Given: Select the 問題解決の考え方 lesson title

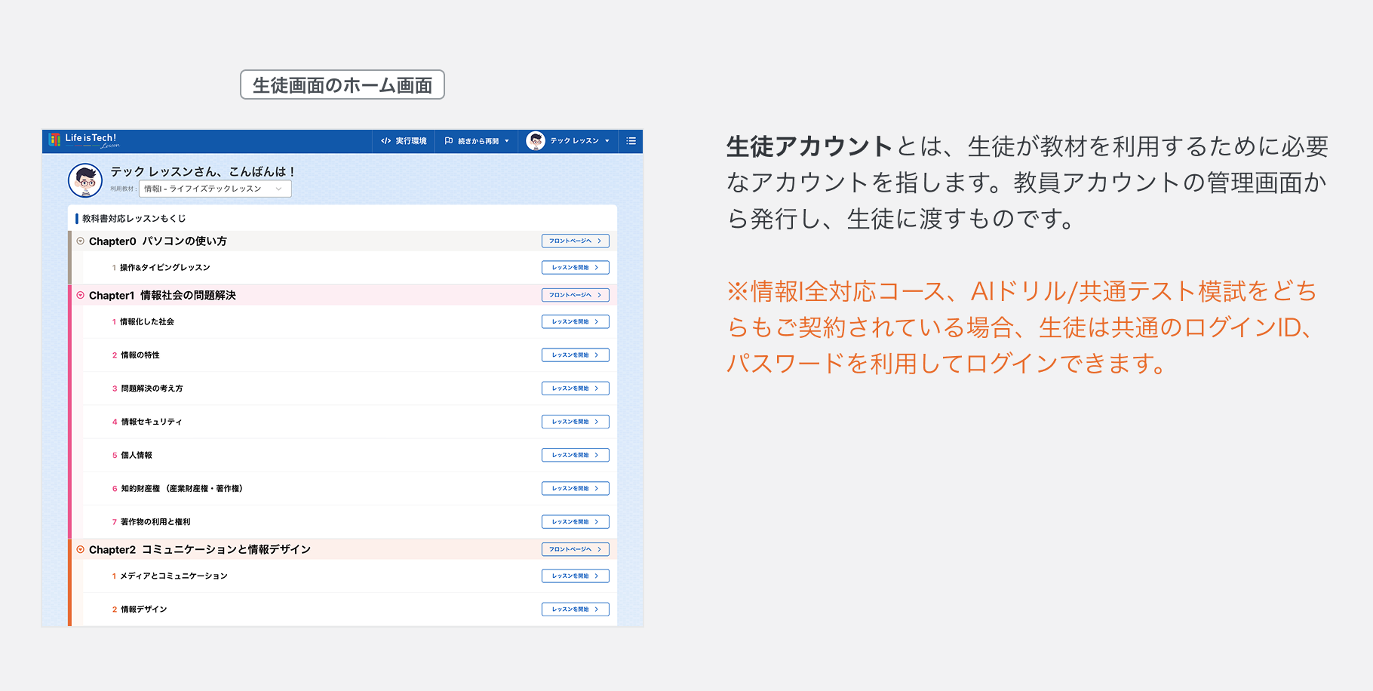Looking at the screenshot, I should tap(152, 388).
